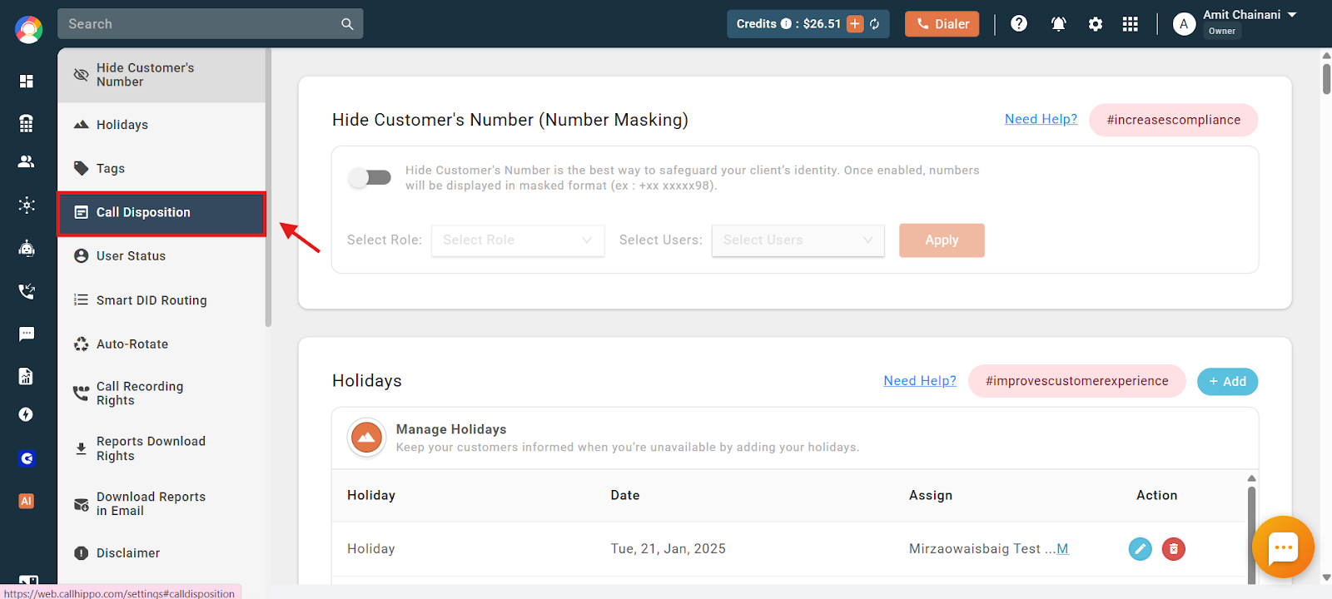1332x599 pixels.
Task: Click the settings menu scrollbar
Action: click(268, 187)
